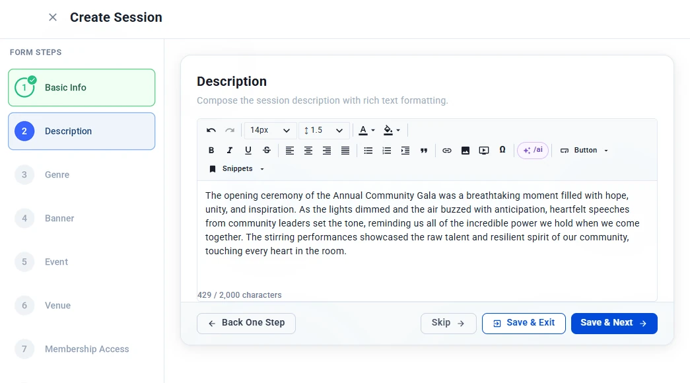Undo the last edit

point(211,130)
